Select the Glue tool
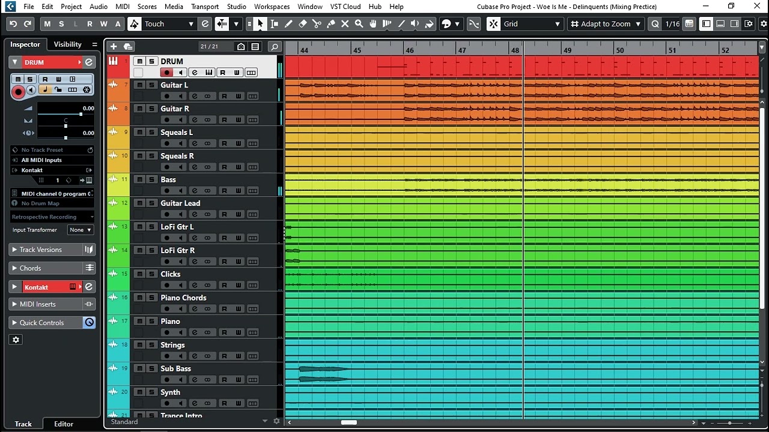 click(330, 24)
